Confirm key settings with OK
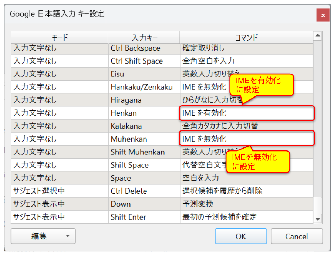The image size is (334, 255). (x=241, y=236)
